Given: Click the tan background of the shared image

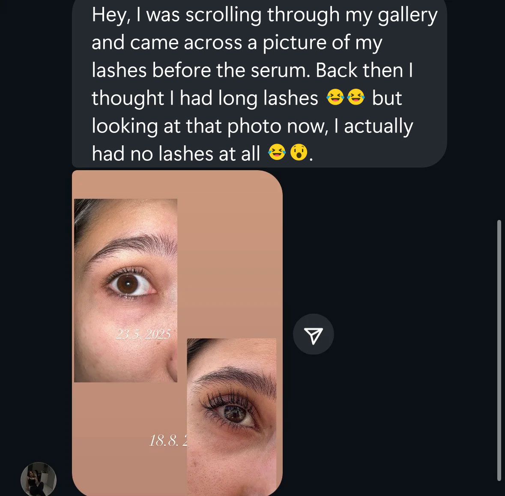Looking at the screenshot, I should click(231, 257).
